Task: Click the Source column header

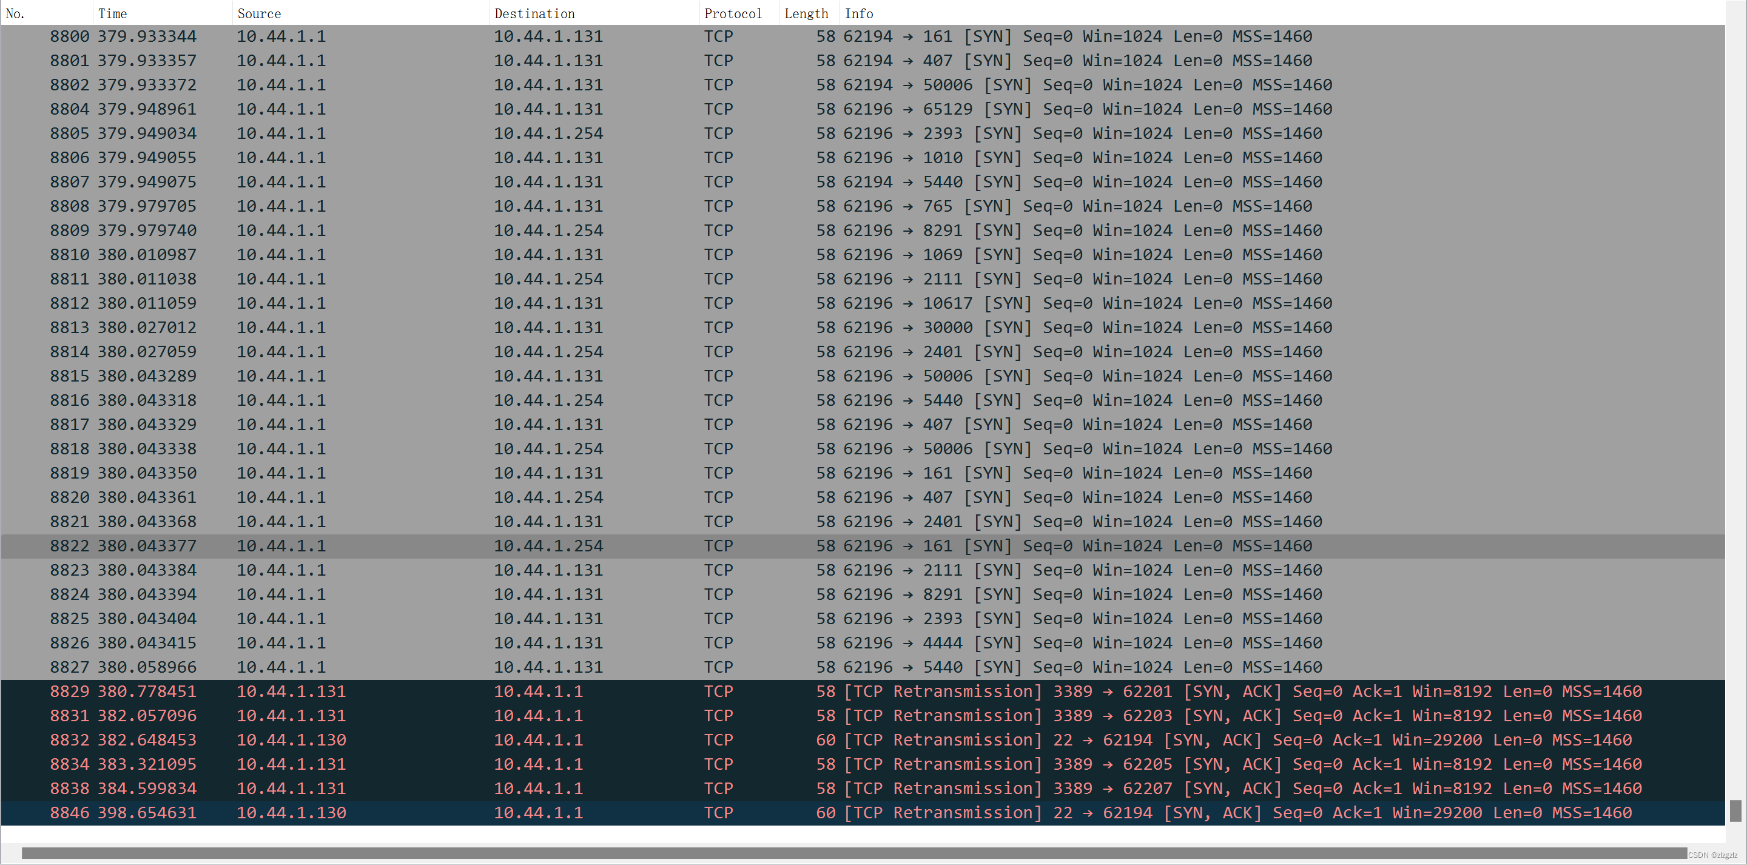Action: 258,13
